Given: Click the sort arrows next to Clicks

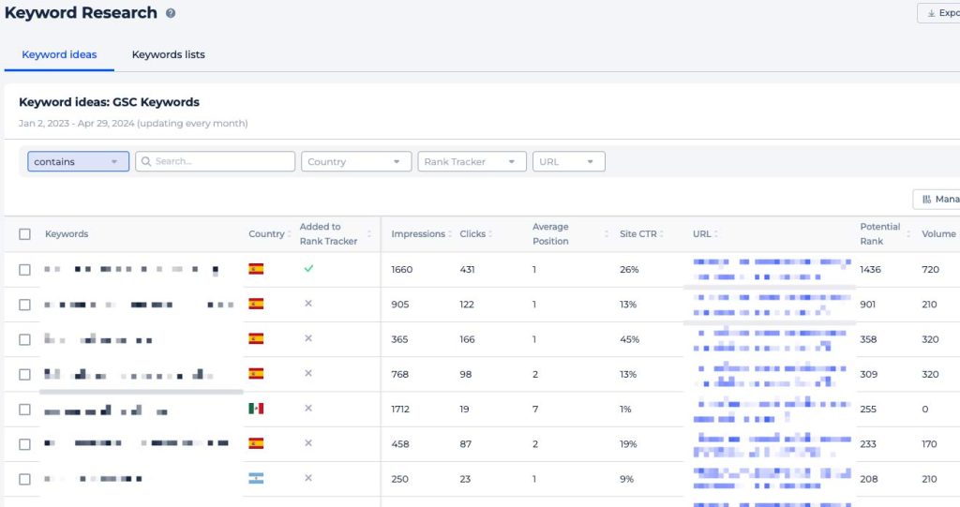Looking at the screenshot, I should [490, 234].
